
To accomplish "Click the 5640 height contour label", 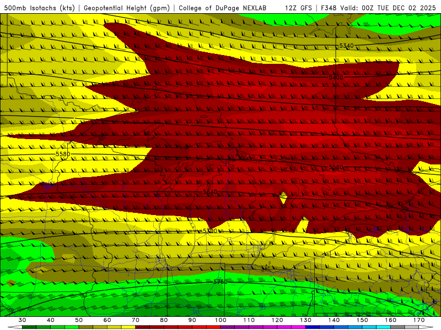I will (210, 191).
